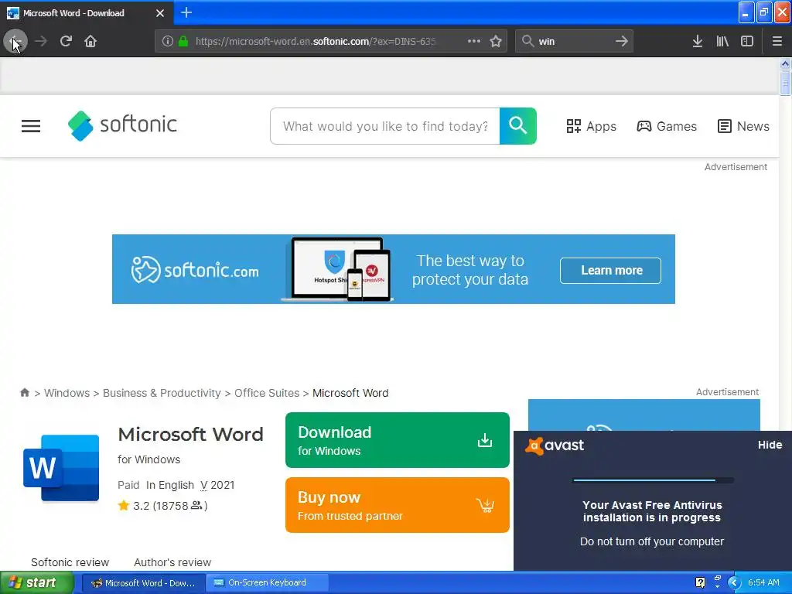Click the Avast logo in popup
The image size is (792, 594).
click(555, 445)
